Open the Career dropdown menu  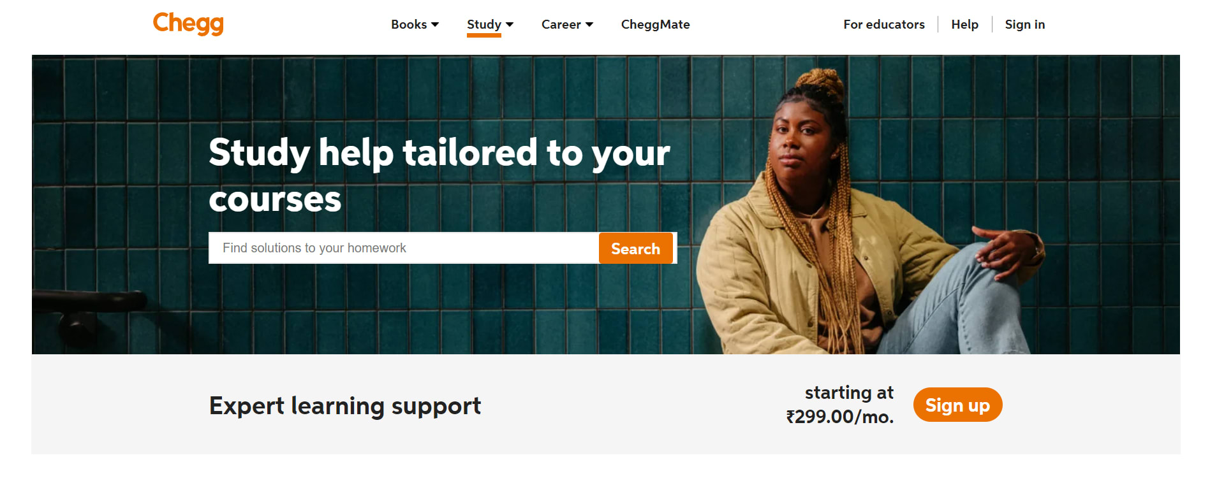(567, 24)
